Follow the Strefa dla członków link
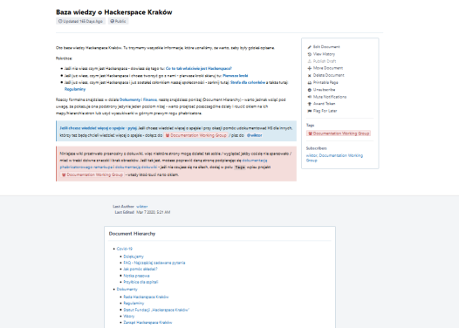This screenshot has height=328, width=459. [248, 82]
